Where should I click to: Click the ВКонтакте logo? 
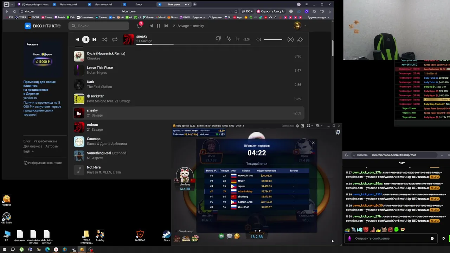[43, 26]
